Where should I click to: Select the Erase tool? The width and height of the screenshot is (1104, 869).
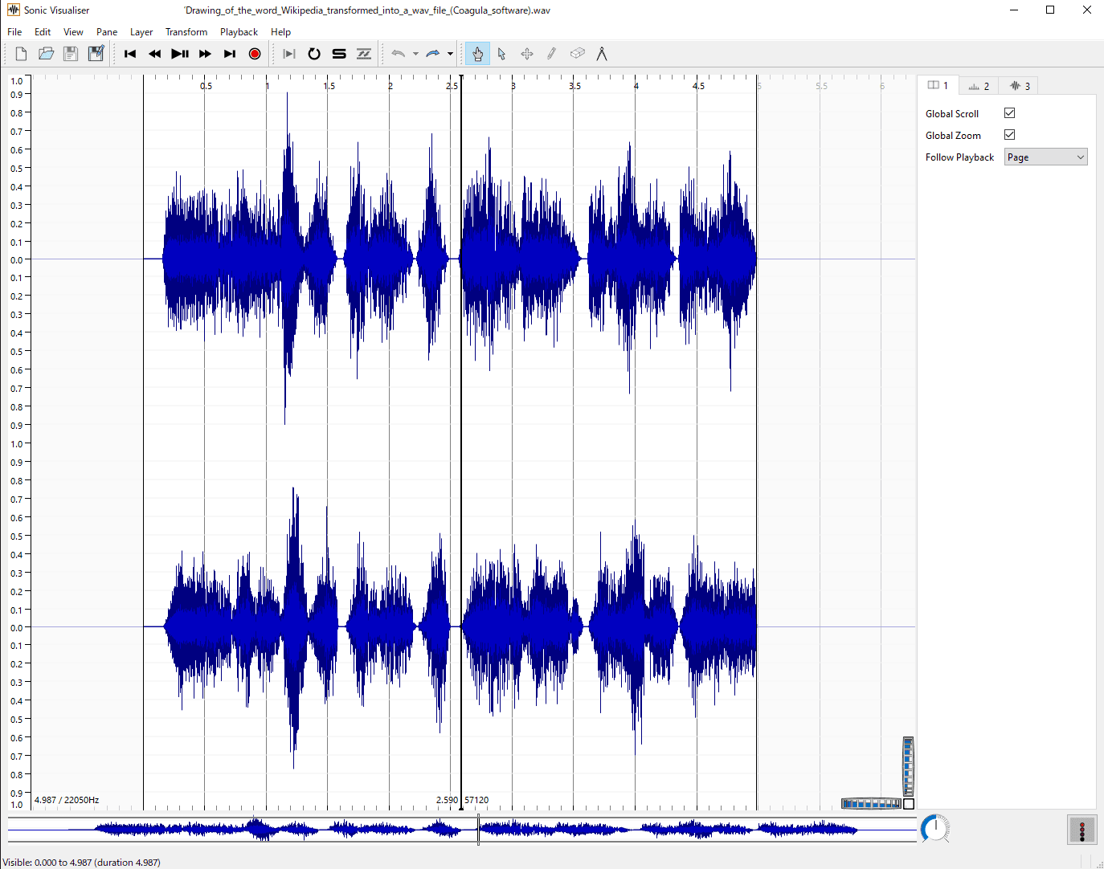(577, 54)
